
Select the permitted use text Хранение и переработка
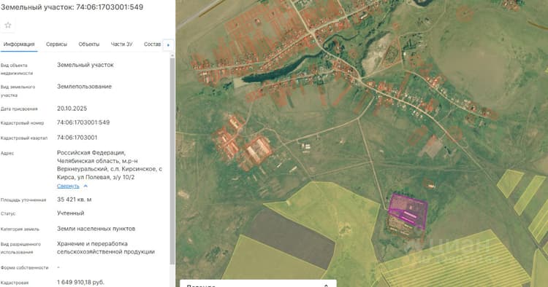tap(92, 244)
